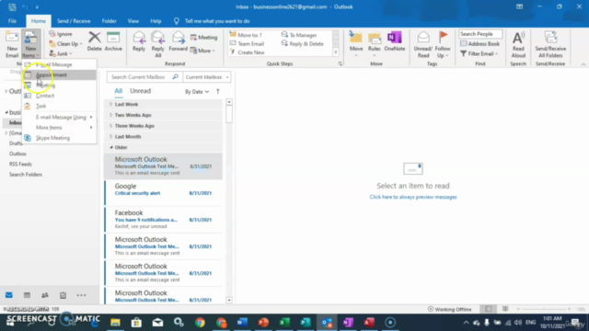
Task: Open the New Items dropdown
Action: (30, 44)
